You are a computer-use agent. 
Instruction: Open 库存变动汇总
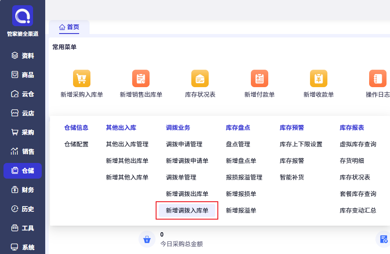(358, 210)
